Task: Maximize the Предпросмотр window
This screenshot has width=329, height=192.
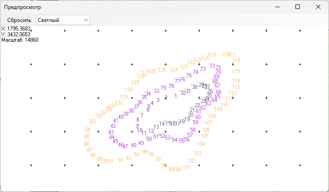Action: pos(298,7)
